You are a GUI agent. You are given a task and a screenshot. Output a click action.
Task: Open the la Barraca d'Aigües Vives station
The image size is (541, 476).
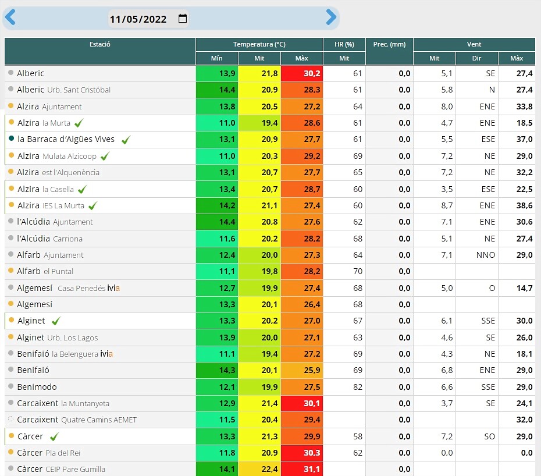coord(66,139)
